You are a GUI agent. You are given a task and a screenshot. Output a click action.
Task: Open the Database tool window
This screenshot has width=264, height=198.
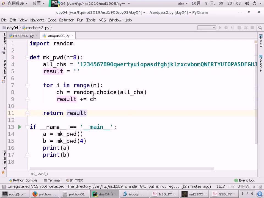(261, 63)
